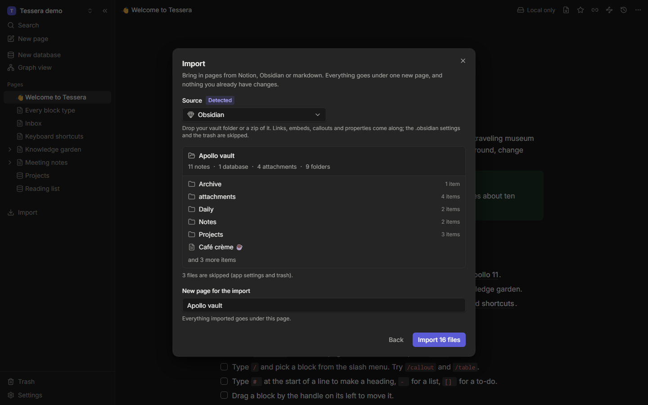The image size is (648, 405).
Task: Click the Import 16 files button
Action: (x=439, y=340)
